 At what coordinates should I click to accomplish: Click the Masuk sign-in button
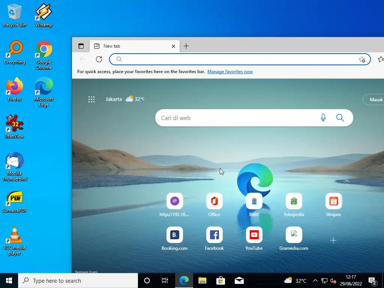tap(374, 100)
